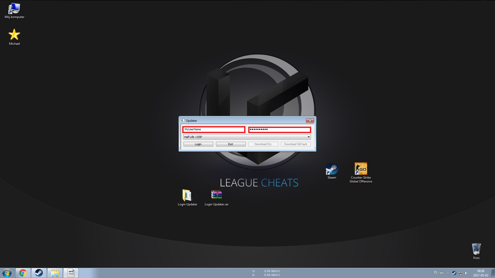This screenshot has width=495, height=278.
Task: Click the Download DLL button
Action: (x=263, y=144)
